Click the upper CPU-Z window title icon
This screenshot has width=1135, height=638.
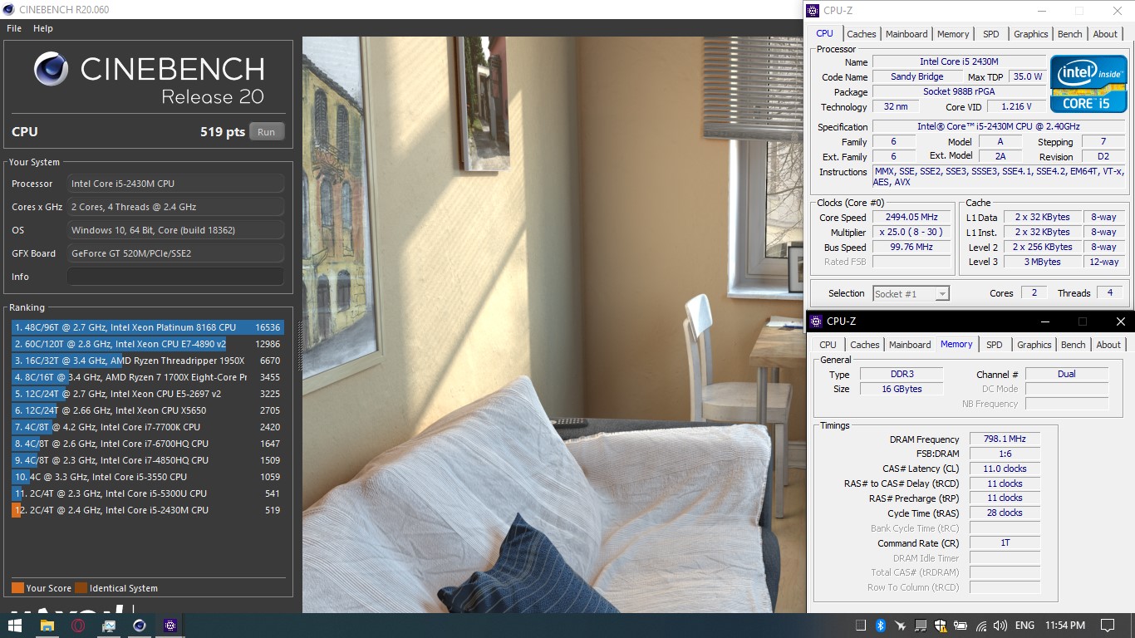(813, 11)
